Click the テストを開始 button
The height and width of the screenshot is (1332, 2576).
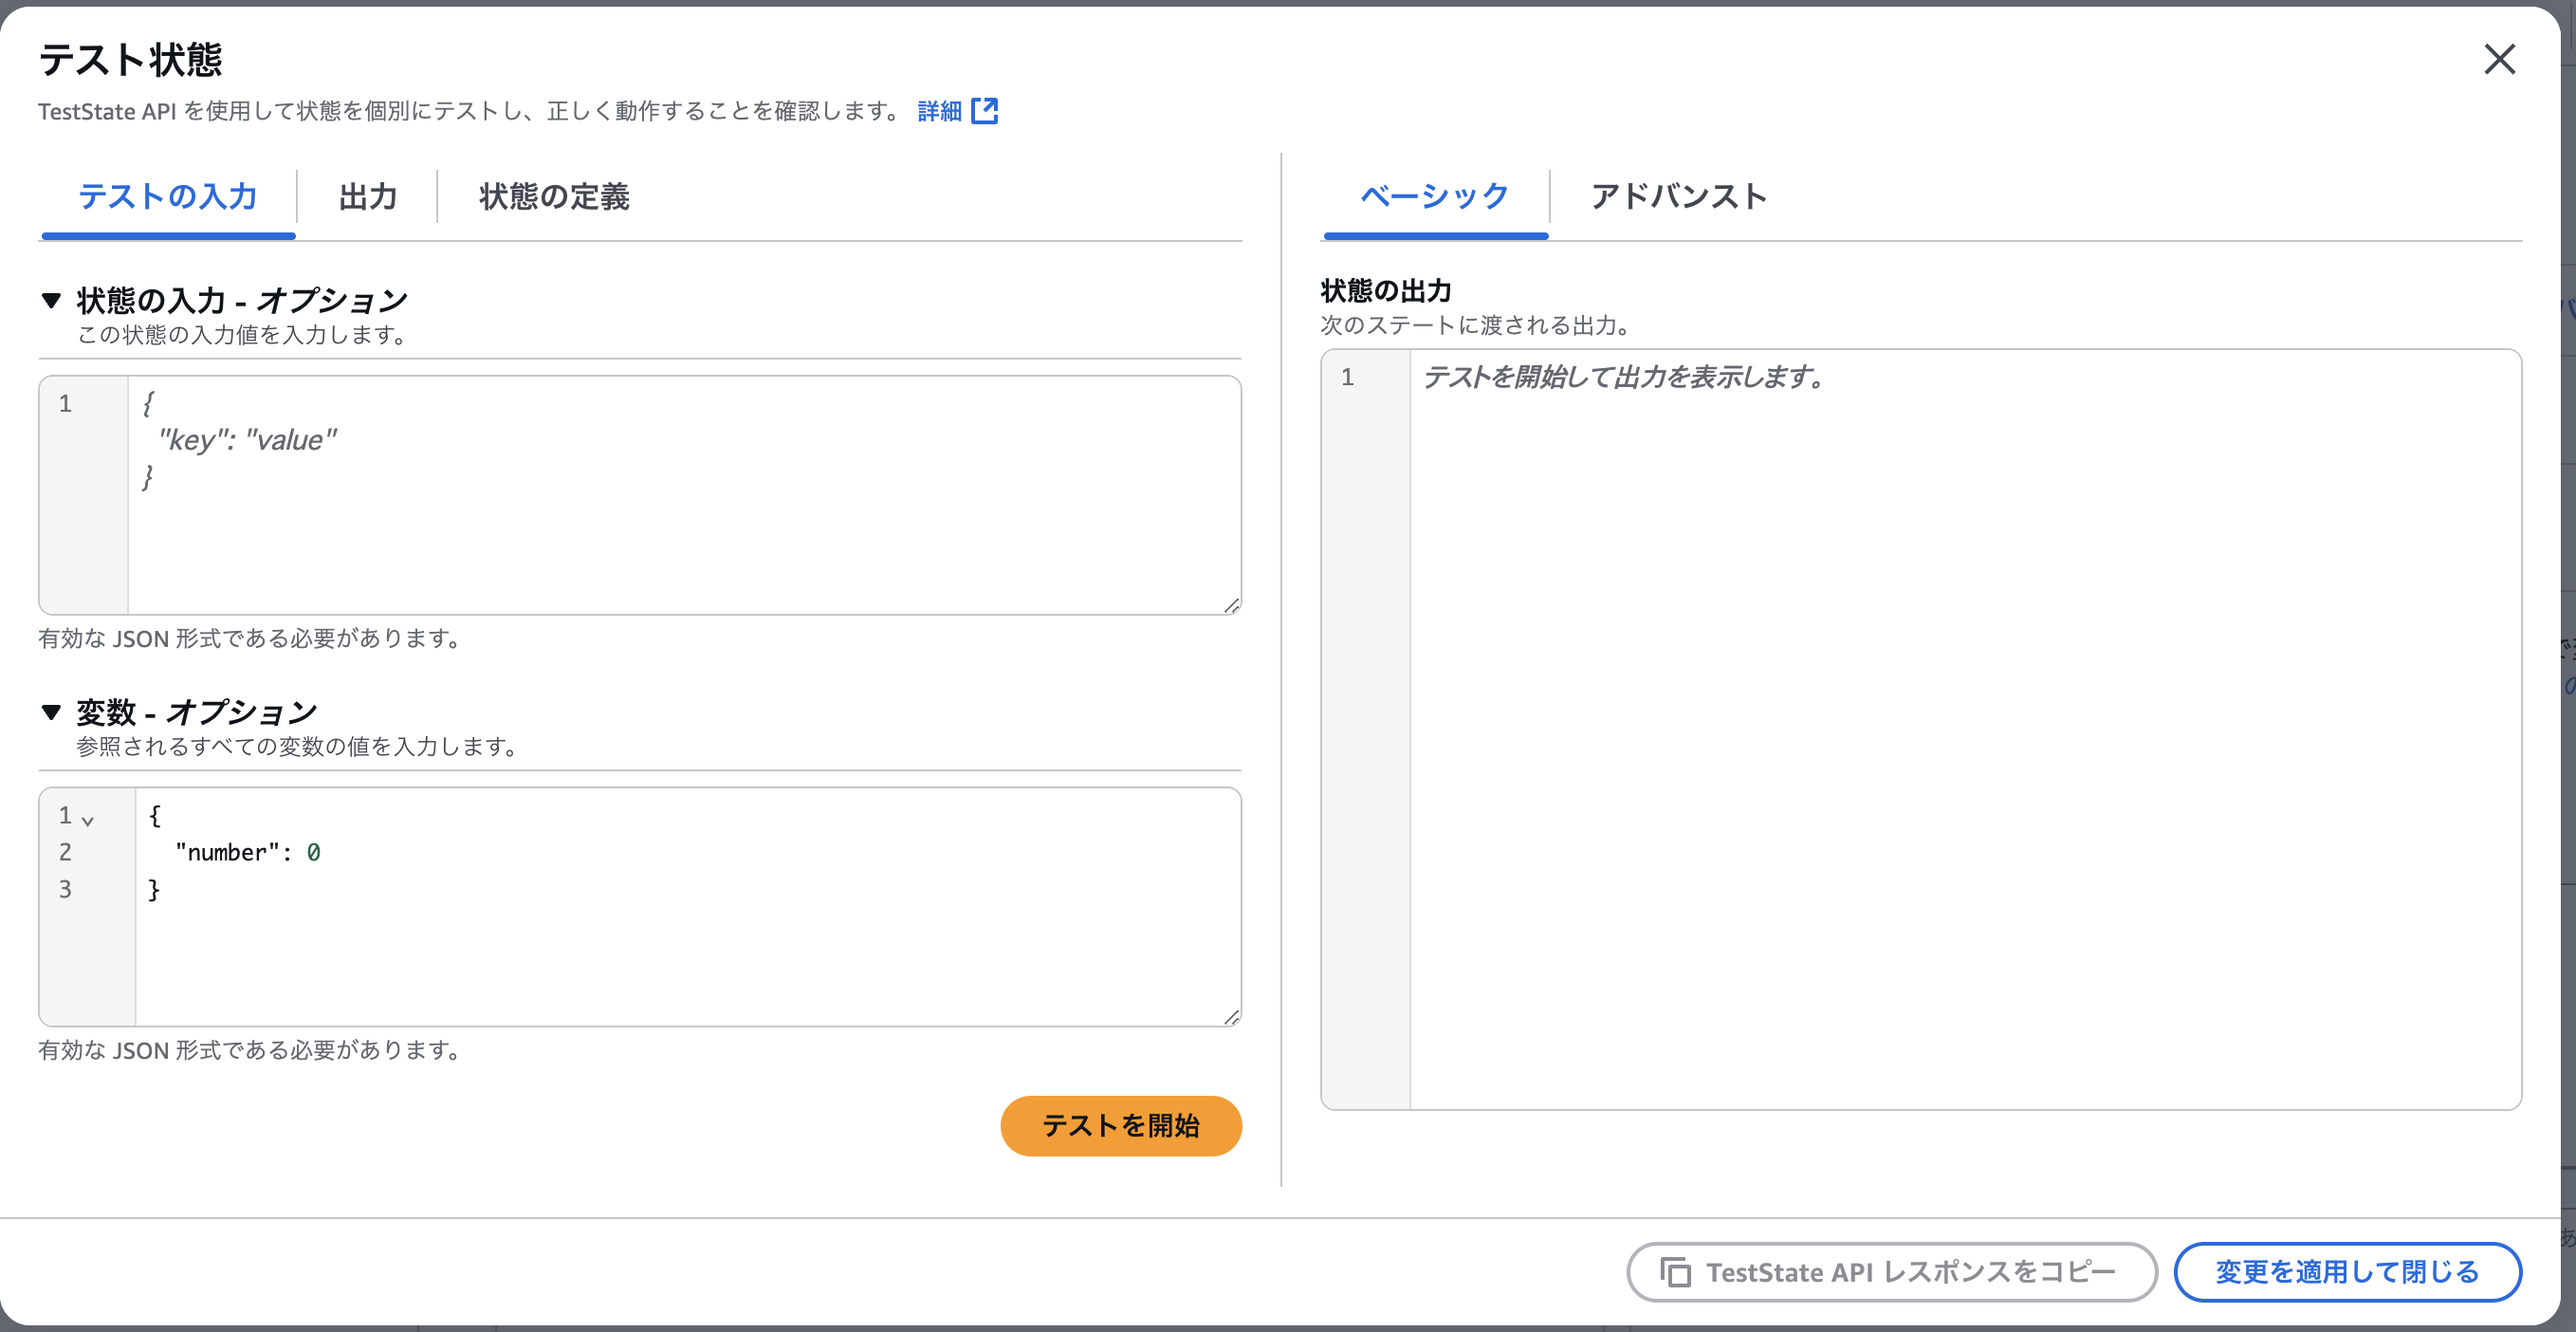pyautogui.click(x=1120, y=1125)
